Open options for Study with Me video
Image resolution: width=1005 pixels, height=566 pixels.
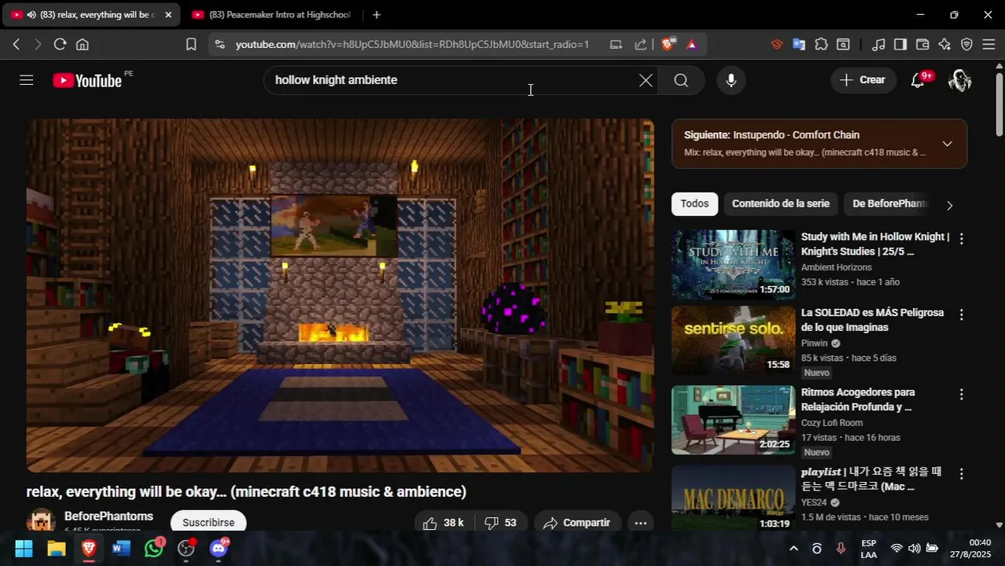coord(961,238)
